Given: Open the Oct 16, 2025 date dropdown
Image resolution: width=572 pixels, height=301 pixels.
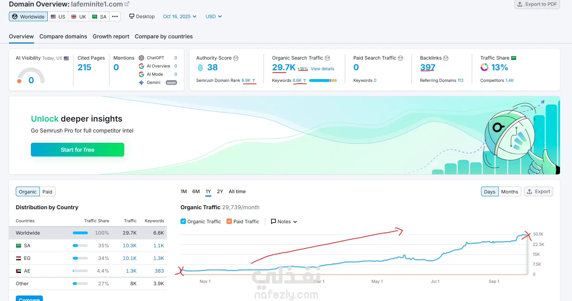Looking at the screenshot, I should coord(180,16).
